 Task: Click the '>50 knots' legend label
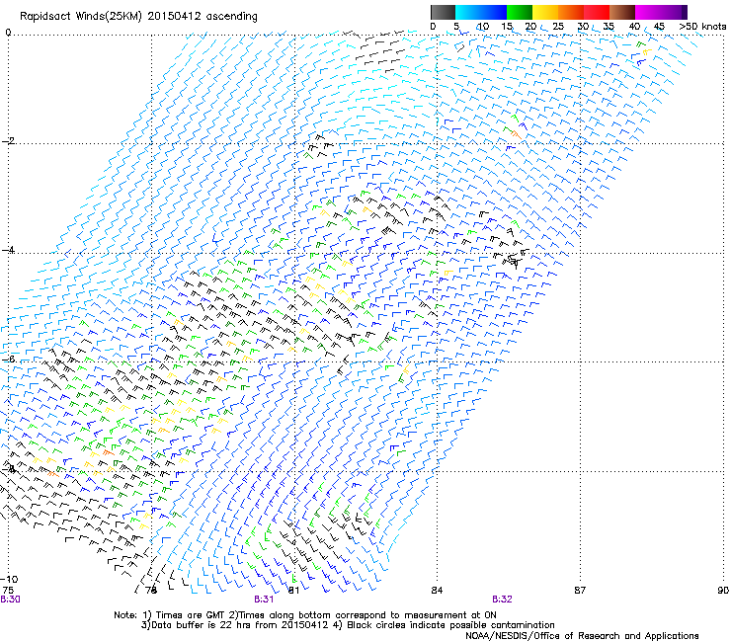coord(703,26)
